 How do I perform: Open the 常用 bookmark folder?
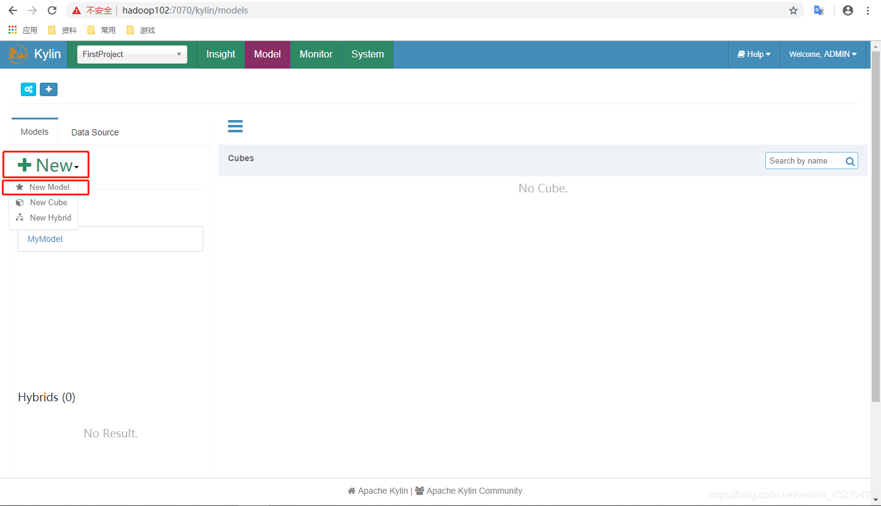[102, 30]
